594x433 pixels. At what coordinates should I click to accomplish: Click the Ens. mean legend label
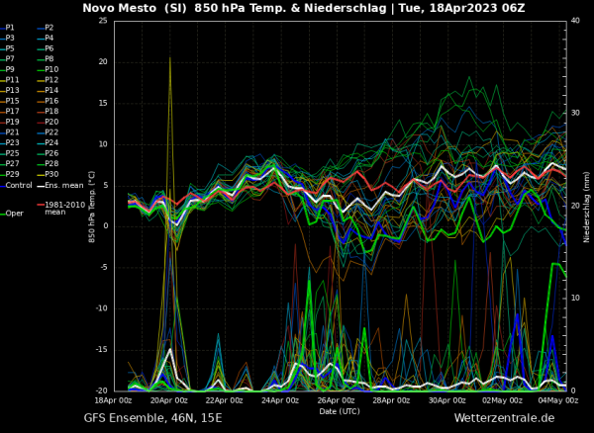tap(60, 185)
